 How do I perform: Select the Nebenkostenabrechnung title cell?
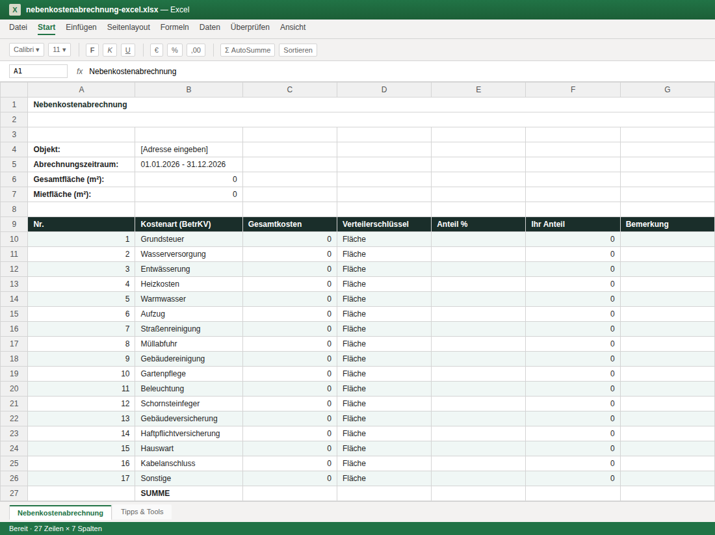pos(371,105)
